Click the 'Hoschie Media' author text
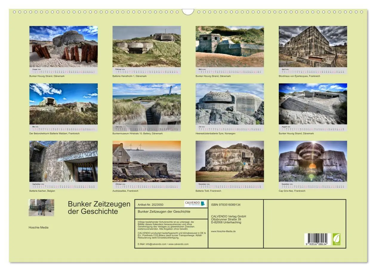The height and width of the screenshot is (271, 376). (x=38, y=227)
